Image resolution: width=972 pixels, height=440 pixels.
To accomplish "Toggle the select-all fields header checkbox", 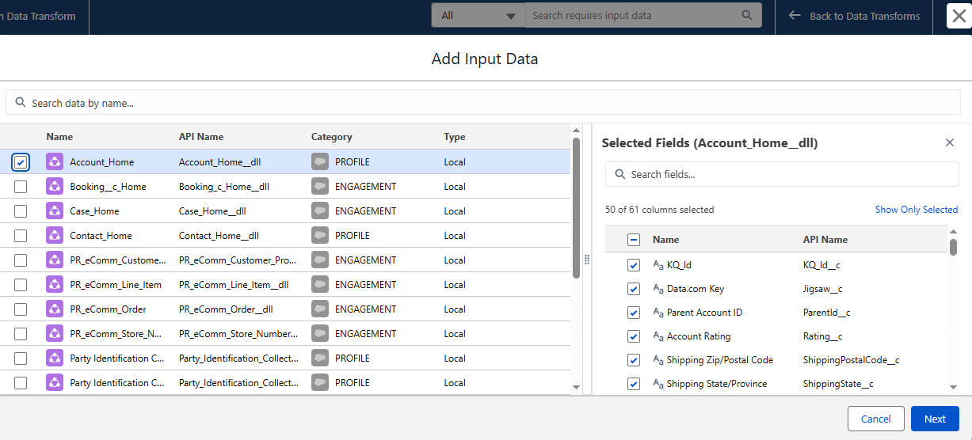I will click(x=634, y=240).
